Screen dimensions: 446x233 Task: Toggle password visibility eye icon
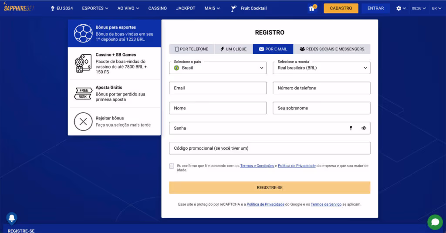(x=364, y=128)
